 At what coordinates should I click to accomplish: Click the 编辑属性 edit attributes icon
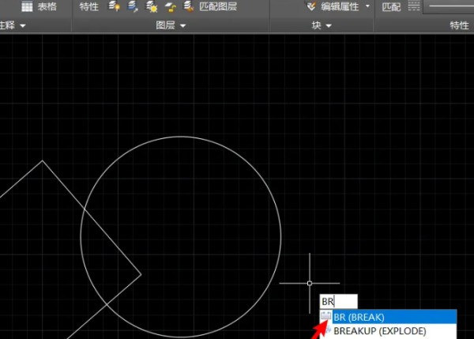[313, 7]
